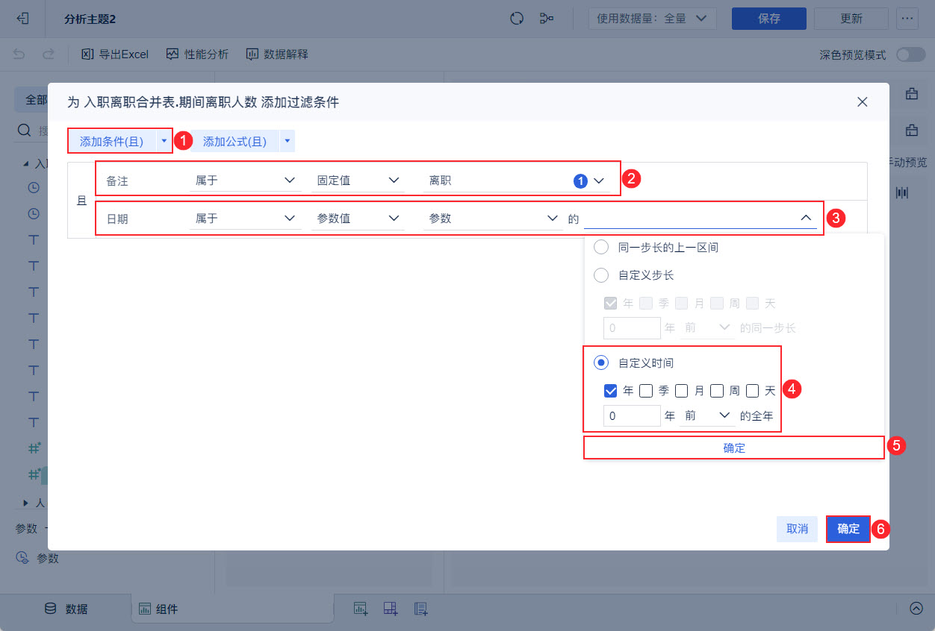Click 全部 tab in left panel

31,100
